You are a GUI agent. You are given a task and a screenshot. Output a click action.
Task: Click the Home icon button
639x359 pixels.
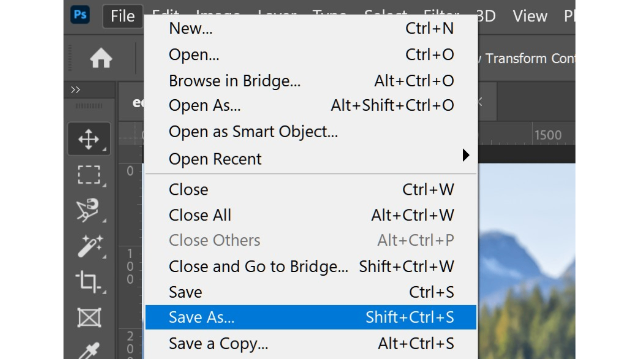(101, 59)
